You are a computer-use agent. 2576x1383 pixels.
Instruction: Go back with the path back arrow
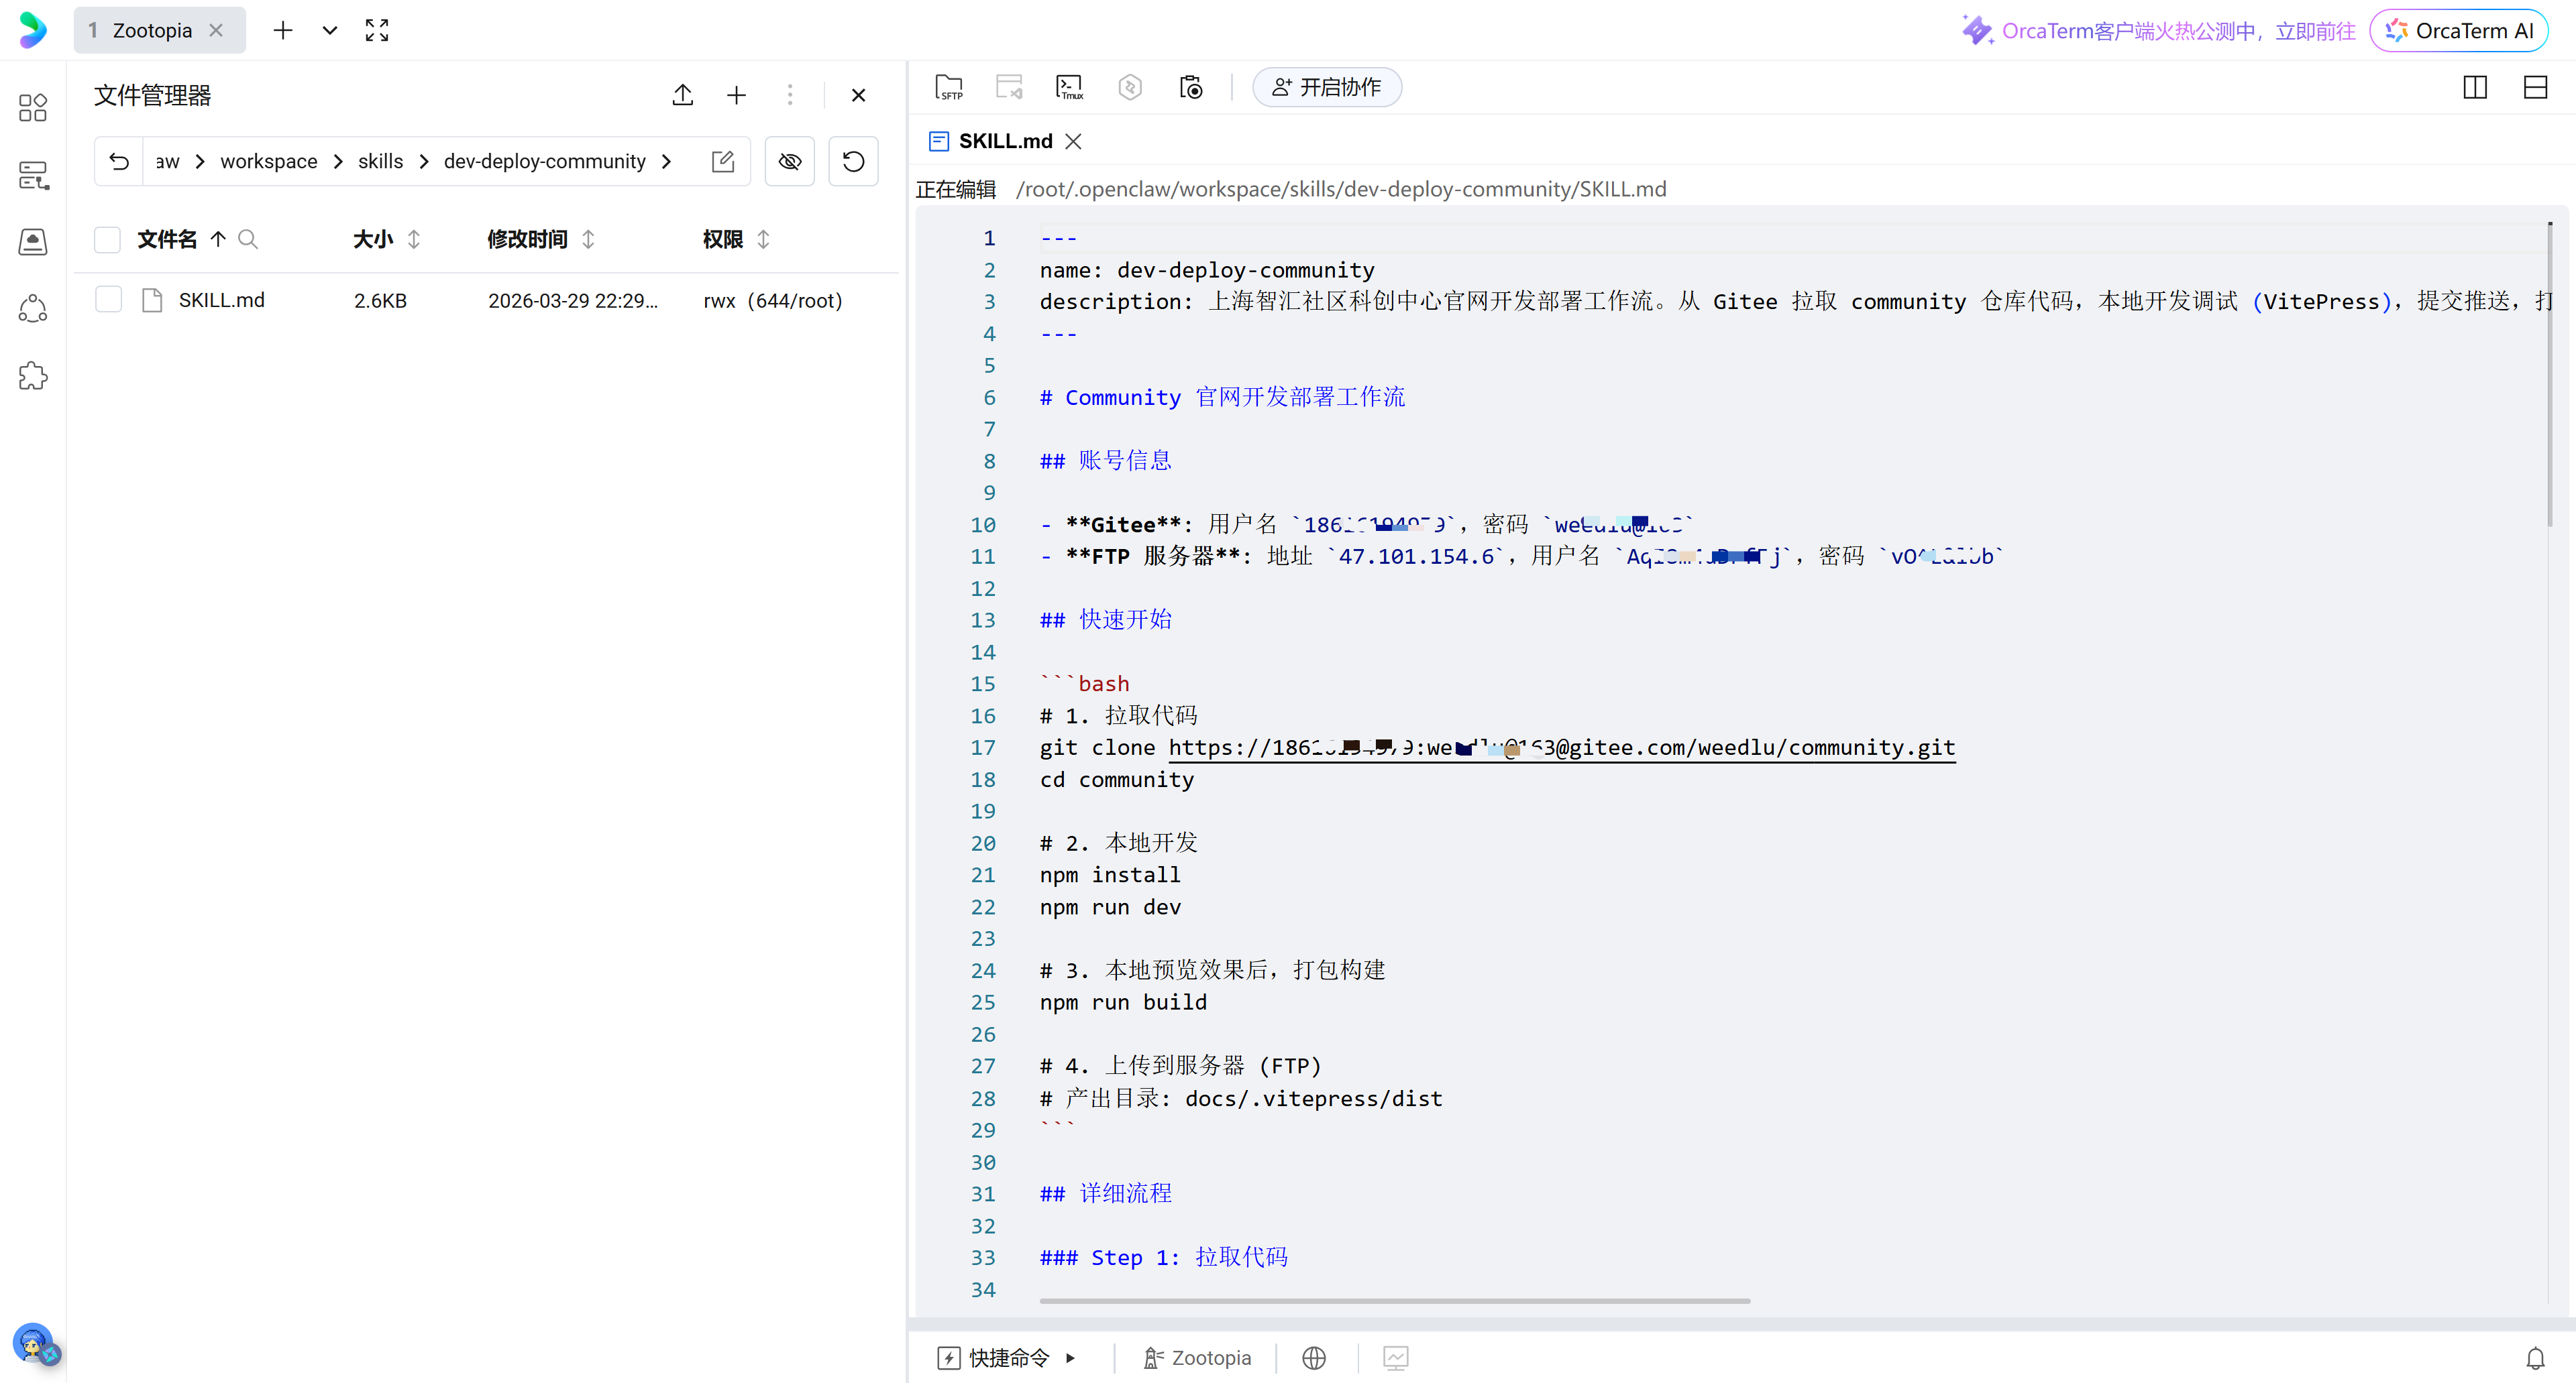(119, 161)
